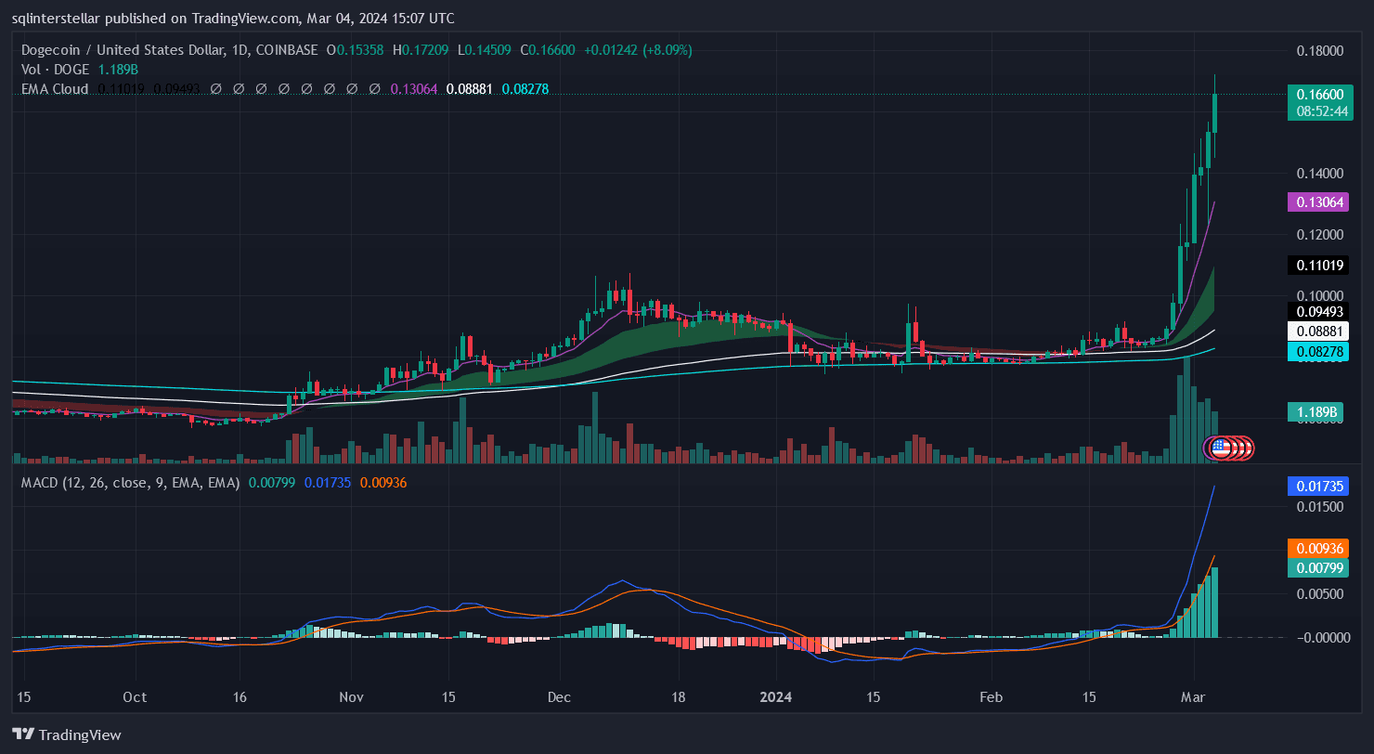Click the 2024 label on time axis
This screenshot has height=754, width=1374.
(776, 696)
